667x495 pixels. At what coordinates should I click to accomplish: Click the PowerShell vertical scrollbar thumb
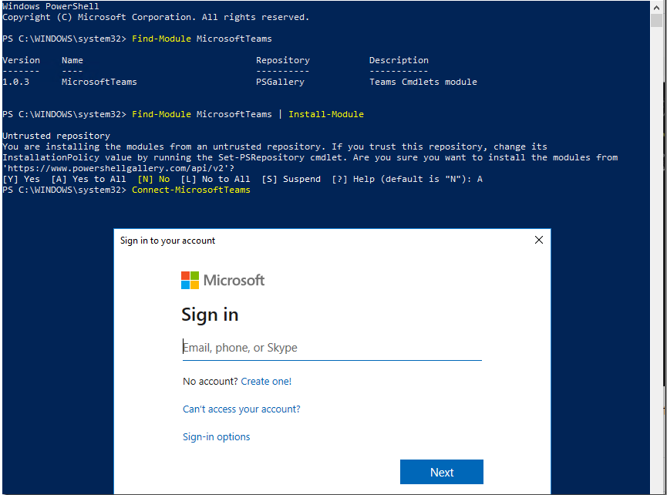[656, 20]
